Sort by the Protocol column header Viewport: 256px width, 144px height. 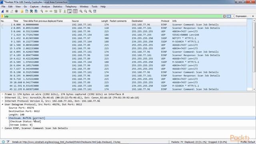pyautogui.click(x=165, y=21)
